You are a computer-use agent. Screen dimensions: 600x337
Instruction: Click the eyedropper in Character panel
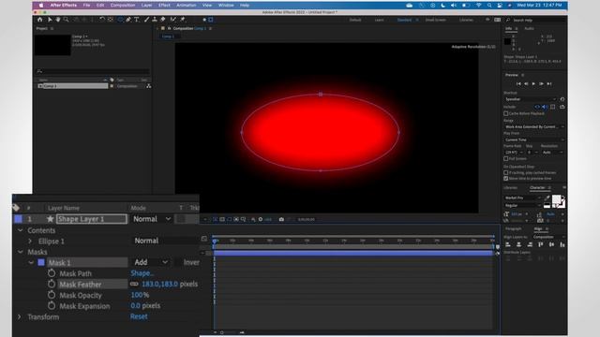tap(547, 198)
